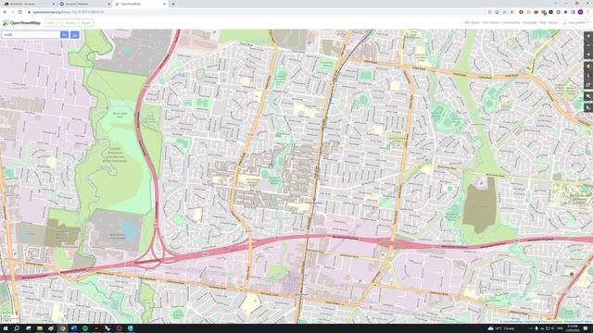Screen dimensions: 593x333
Task: Open Copyright page
Action: coord(529,22)
